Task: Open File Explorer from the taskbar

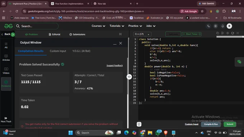Action: 150,133
